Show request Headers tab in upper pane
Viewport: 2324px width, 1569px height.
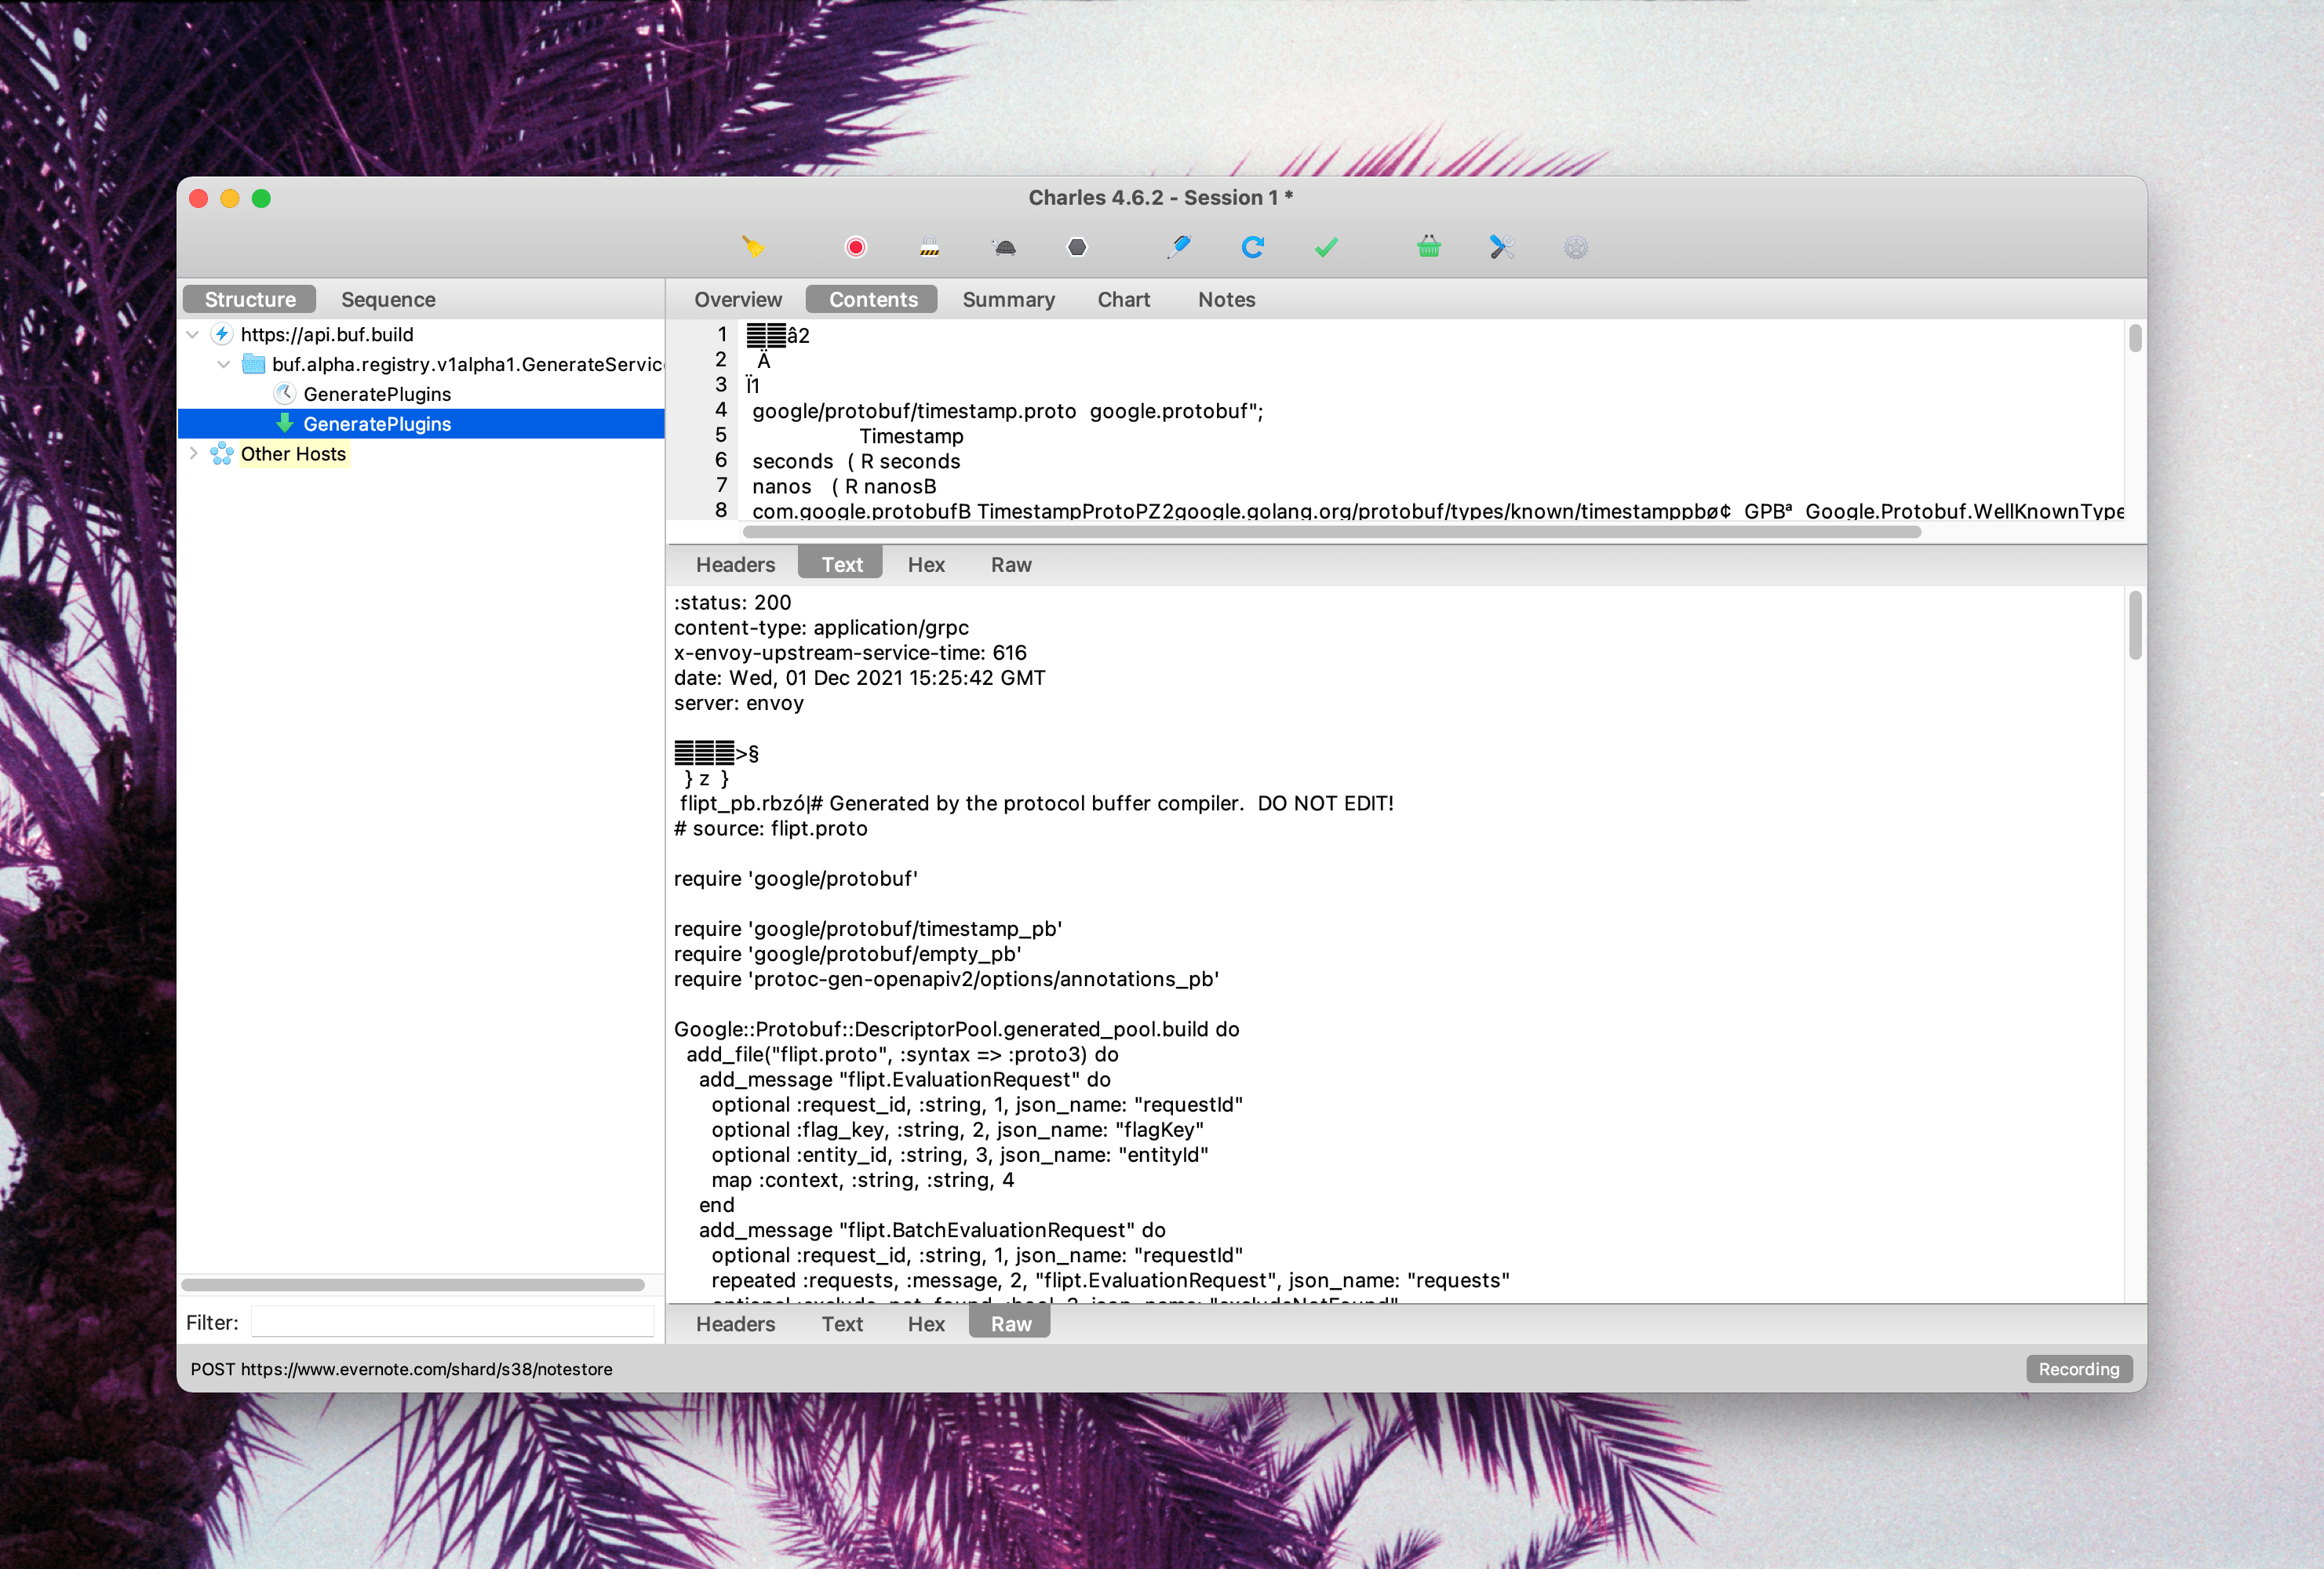[x=735, y=564]
